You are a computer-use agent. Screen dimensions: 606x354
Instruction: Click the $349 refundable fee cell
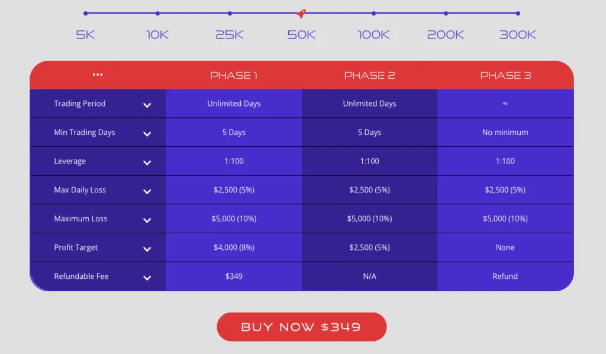tap(234, 276)
